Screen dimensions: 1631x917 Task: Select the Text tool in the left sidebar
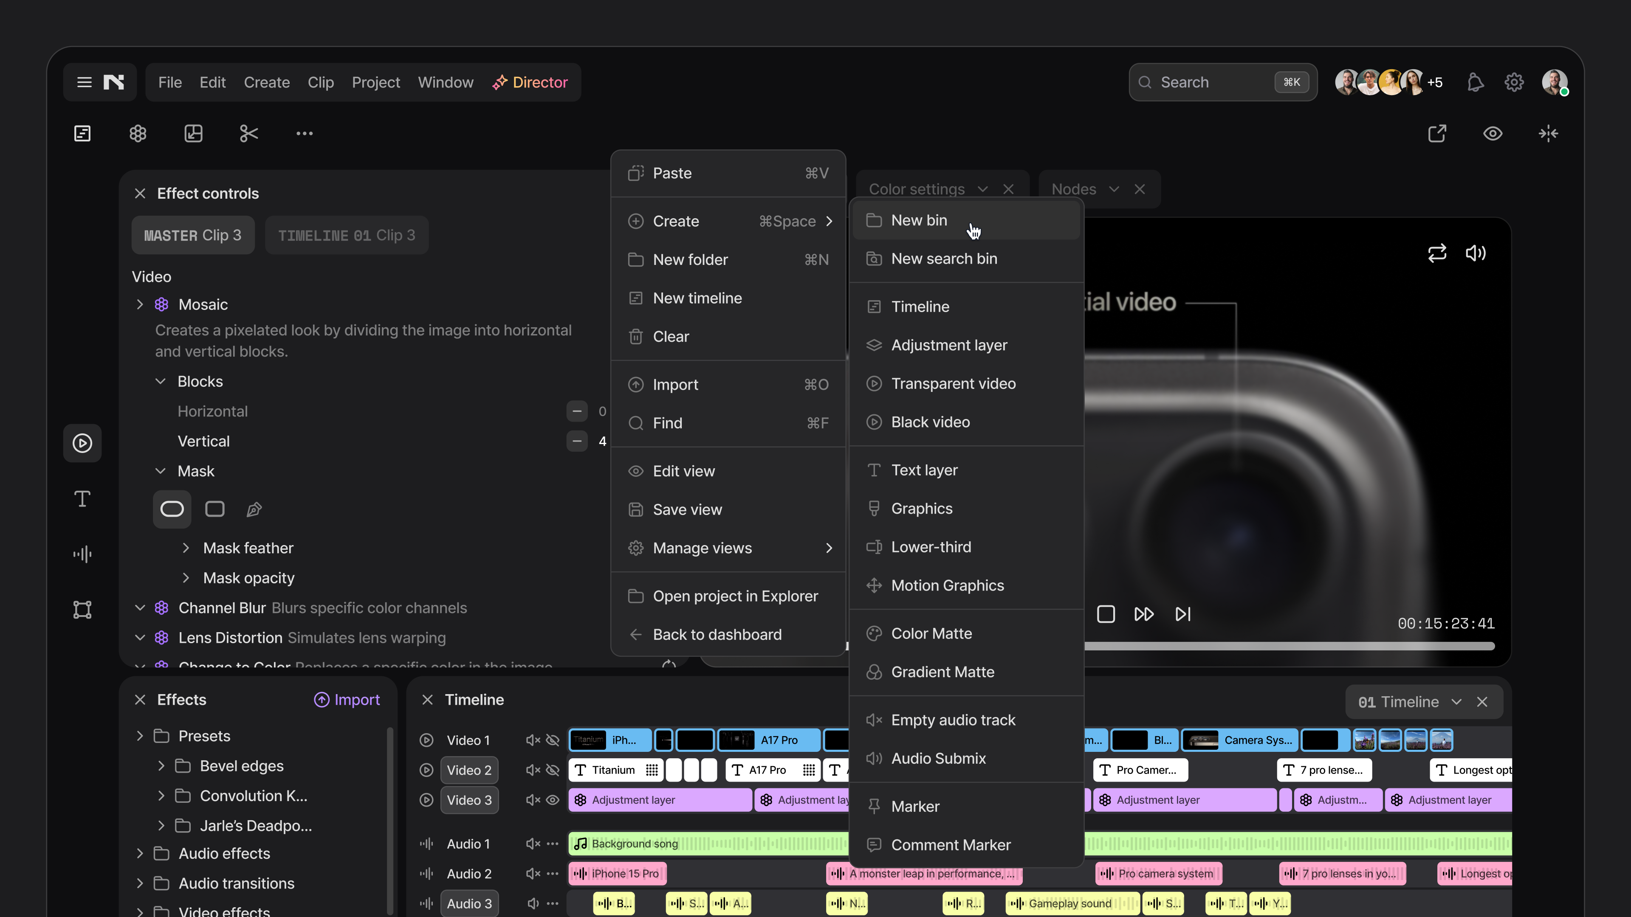pos(82,499)
